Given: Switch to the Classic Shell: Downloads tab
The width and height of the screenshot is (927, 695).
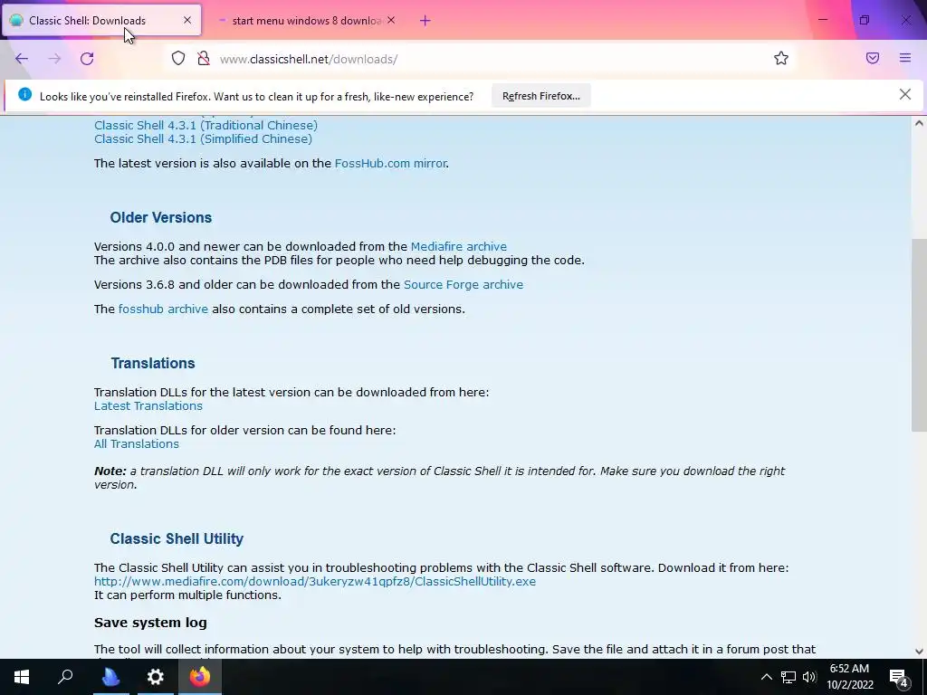Looking at the screenshot, I should click(x=101, y=21).
